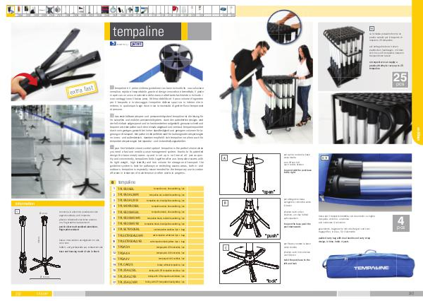Open the red hose reel thumbnail

tap(176, 11)
